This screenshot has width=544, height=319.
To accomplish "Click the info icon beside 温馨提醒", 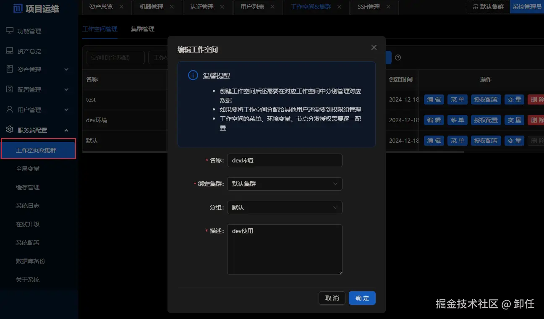I will tap(193, 76).
